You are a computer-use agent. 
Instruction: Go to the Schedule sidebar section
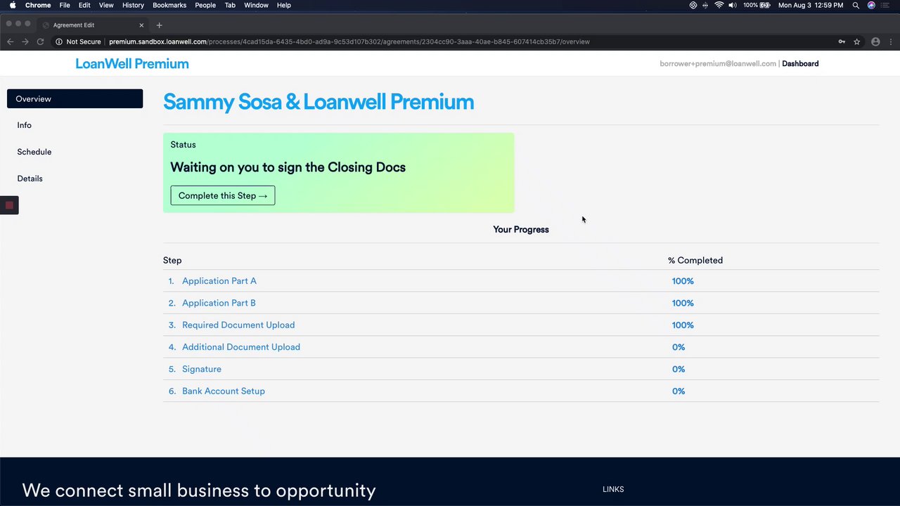(34, 152)
